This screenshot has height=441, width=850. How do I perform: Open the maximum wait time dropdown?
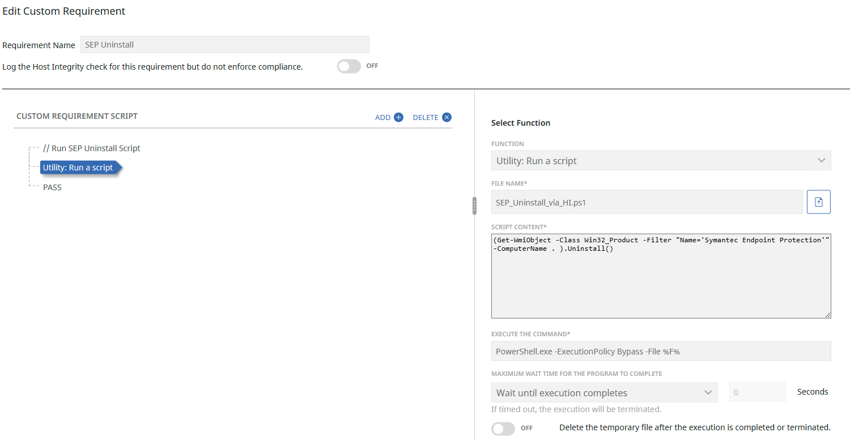point(603,392)
